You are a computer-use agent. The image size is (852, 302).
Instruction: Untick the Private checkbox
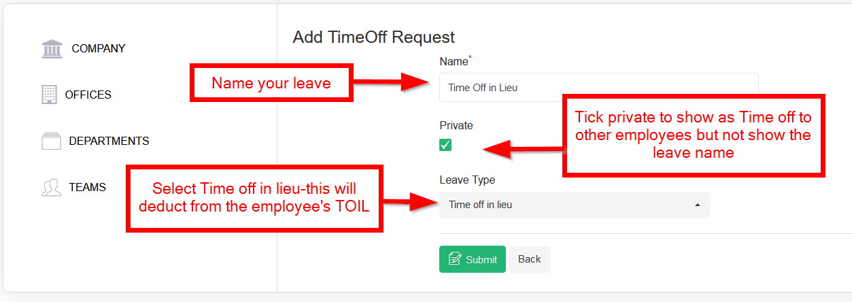pos(445,145)
